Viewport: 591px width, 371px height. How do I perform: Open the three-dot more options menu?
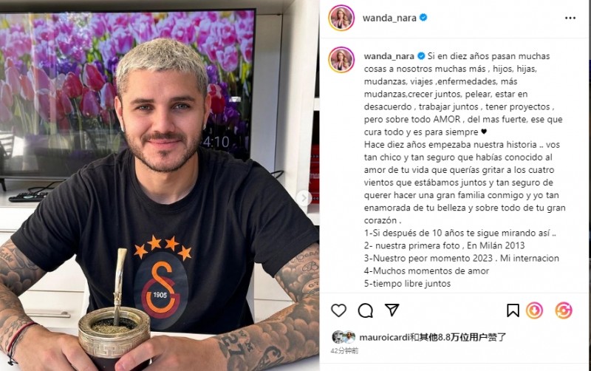[570, 18]
